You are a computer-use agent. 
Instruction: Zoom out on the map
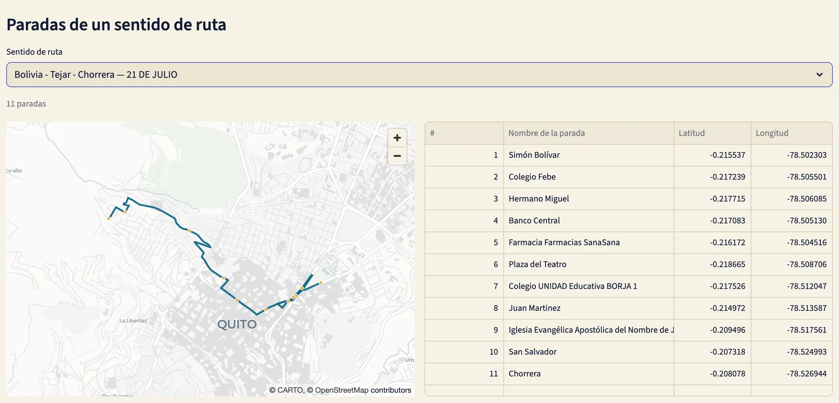tap(397, 156)
